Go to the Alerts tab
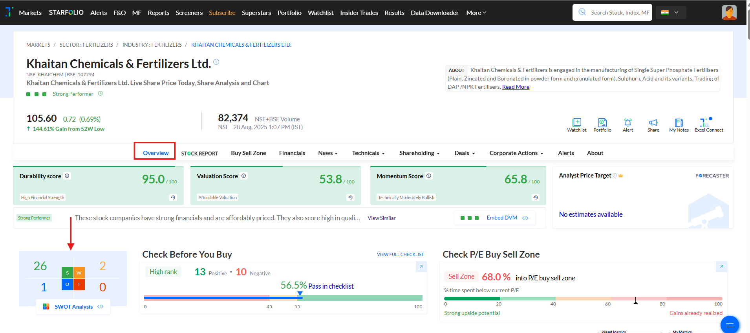 click(x=566, y=153)
